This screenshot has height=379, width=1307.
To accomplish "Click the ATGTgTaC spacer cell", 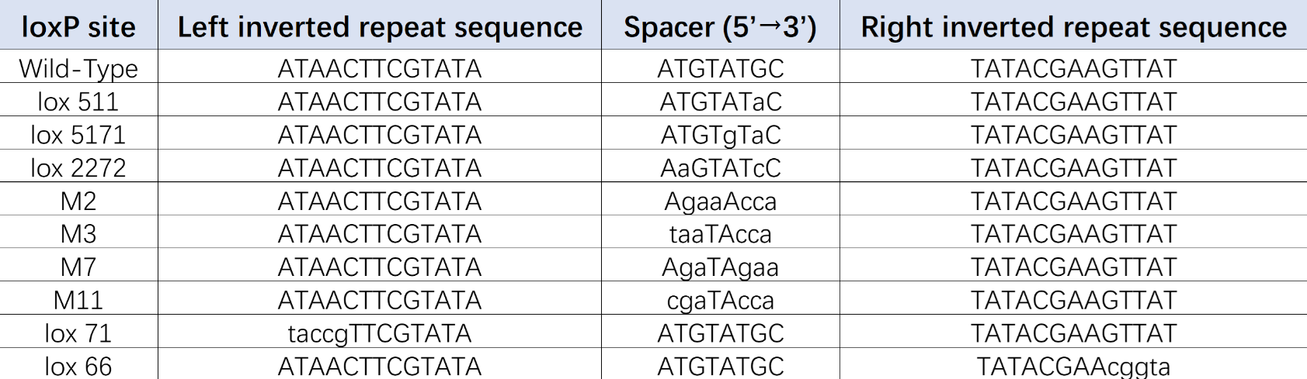I will pos(721,135).
